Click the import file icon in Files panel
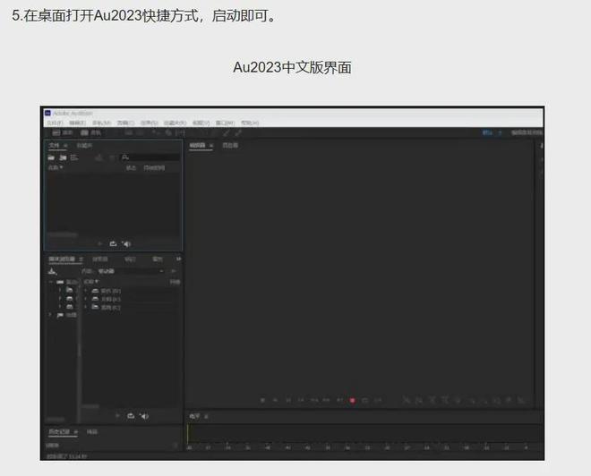This screenshot has width=591, height=476. [63, 157]
